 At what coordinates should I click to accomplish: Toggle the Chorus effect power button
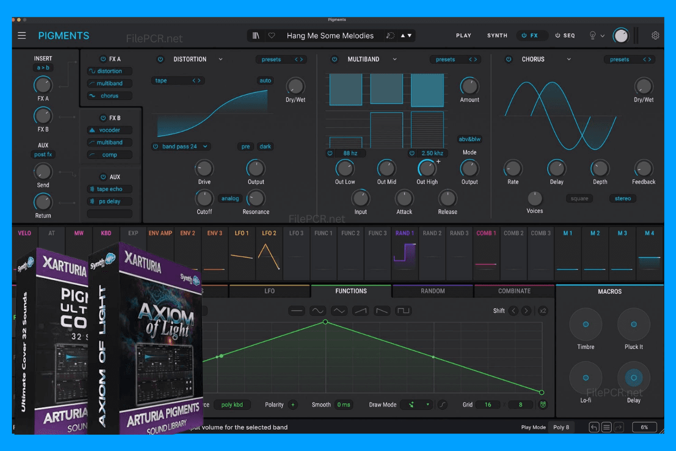509,59
